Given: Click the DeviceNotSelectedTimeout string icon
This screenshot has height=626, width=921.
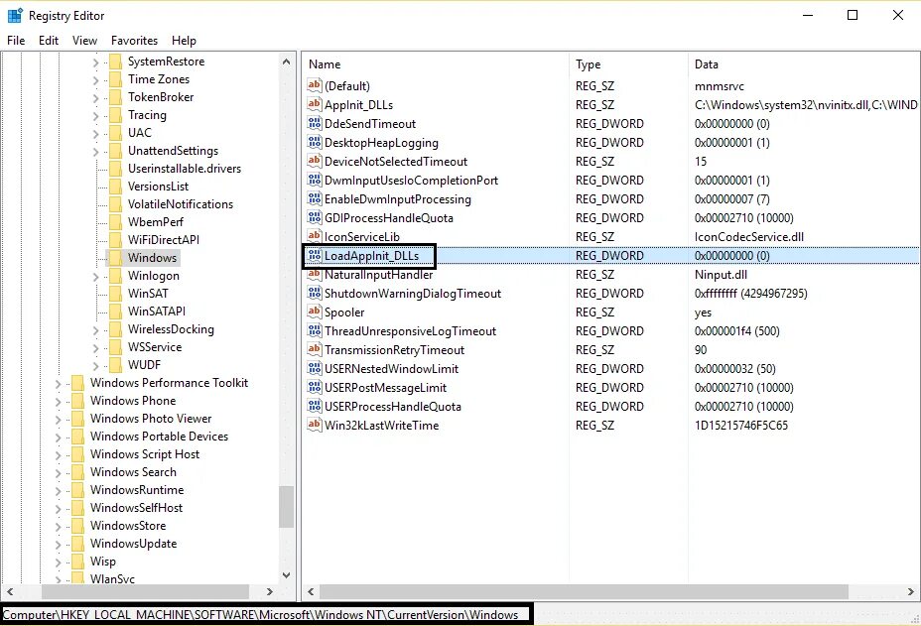Looking at the screenshot, I should [315, 161].
